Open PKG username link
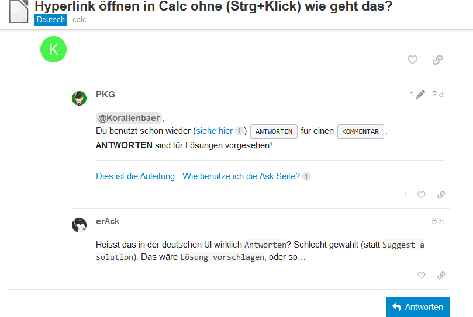The height and width of the screenshot is (317, 473). 105,95
